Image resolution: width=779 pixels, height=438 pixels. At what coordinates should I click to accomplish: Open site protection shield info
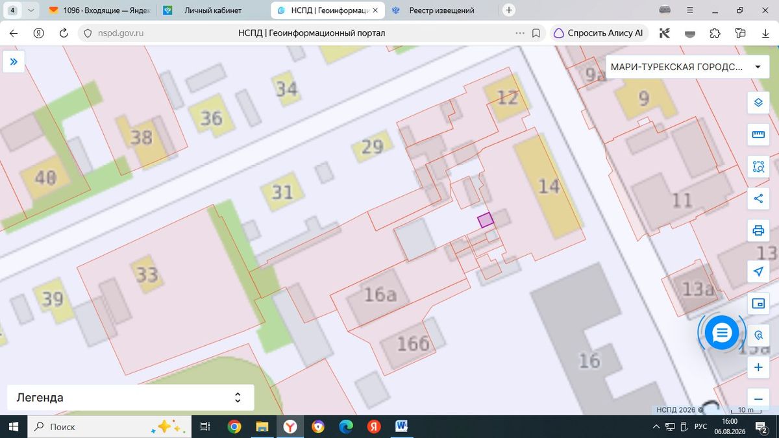pos(88,33)
